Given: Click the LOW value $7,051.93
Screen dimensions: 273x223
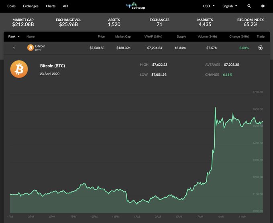Looking at the screenshot, I should pyautogui.click(x=159, y=75).
